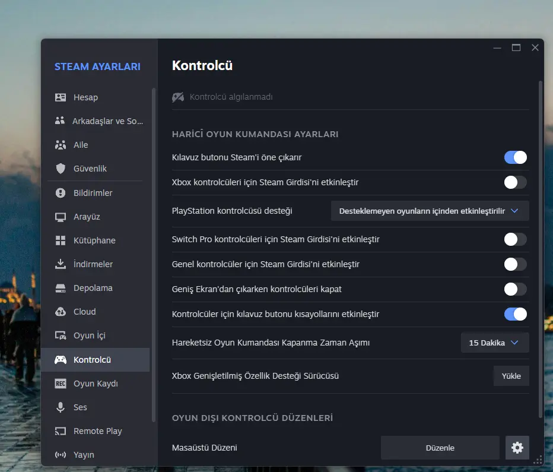The image size is (553, 472).
Task: Click the İndirmeler download arrow icon
Action: 61,264
